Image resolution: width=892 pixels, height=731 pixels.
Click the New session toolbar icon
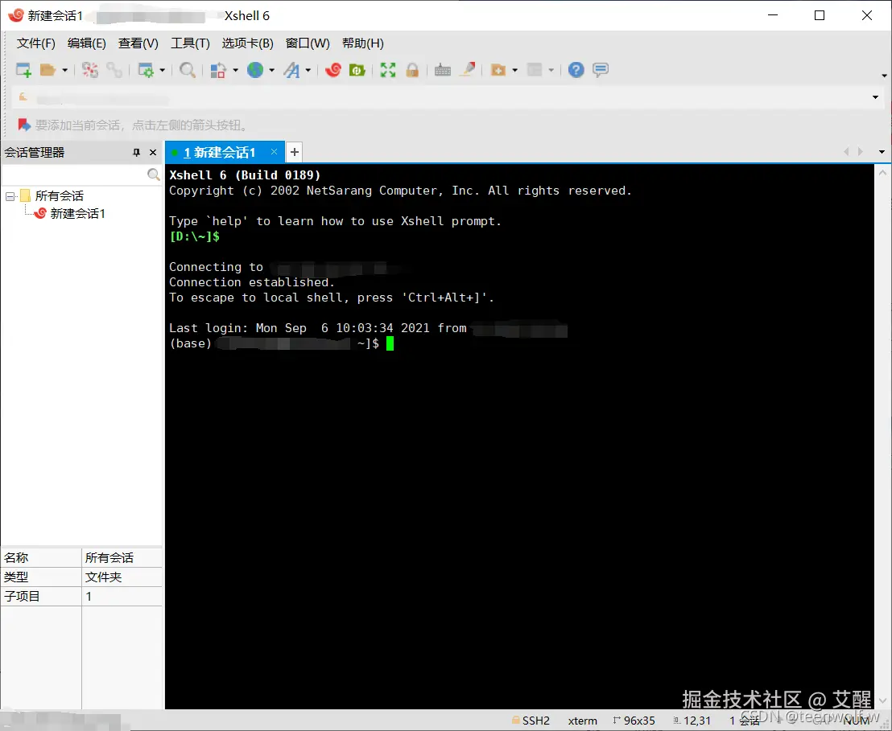(x=23, y=70)
